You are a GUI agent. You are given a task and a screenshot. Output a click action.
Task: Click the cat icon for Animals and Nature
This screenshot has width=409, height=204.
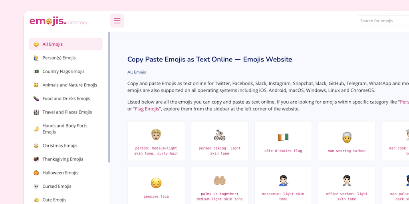pos(36,85)
